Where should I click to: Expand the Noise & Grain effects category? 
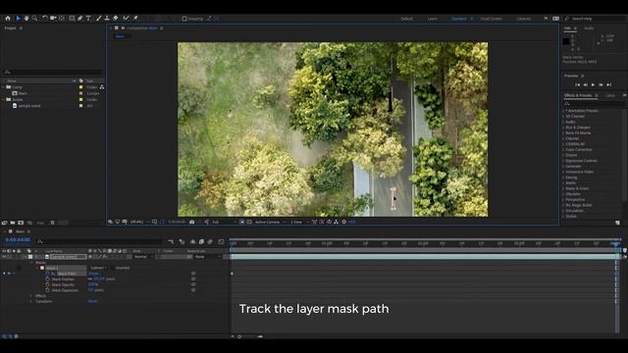click(563, 188)
